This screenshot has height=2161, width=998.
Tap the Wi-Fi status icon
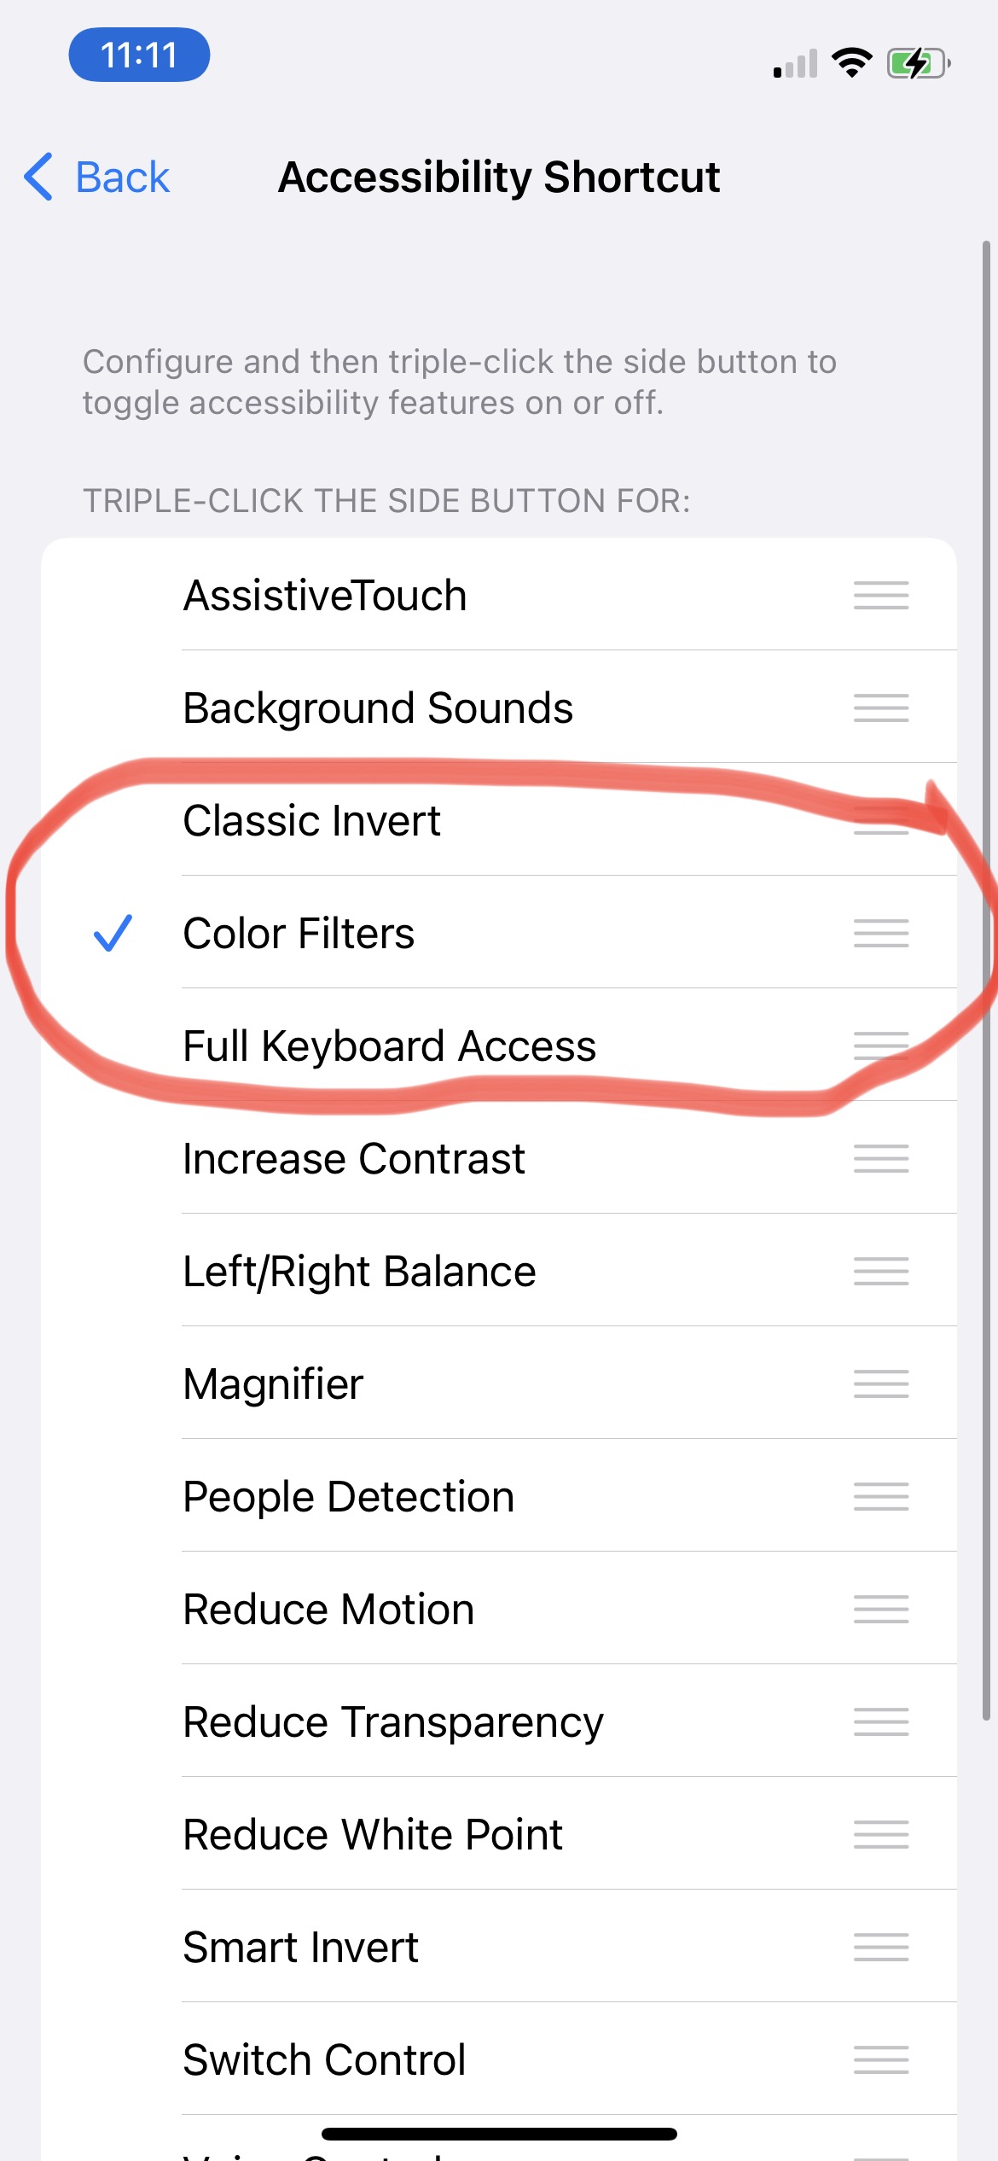[851, 62]
